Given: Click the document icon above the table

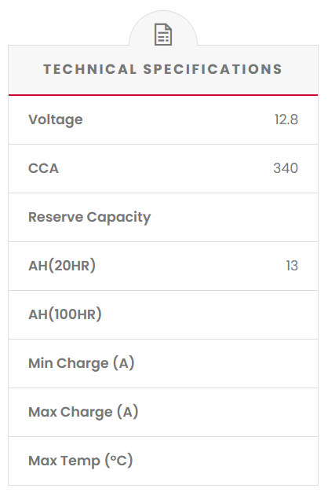Looking at the screenshot, I should tap(163, 35).
